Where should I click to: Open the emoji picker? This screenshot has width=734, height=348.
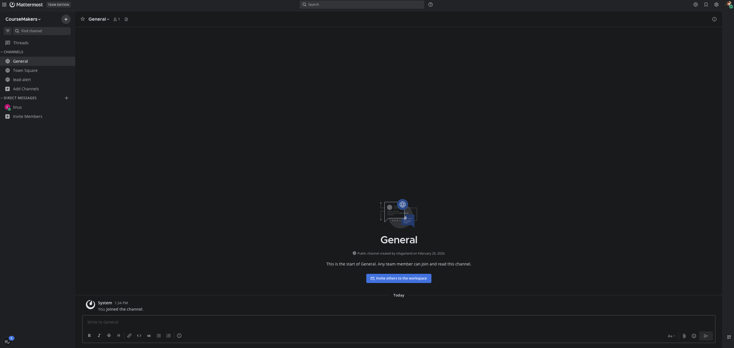click(694, 336)
